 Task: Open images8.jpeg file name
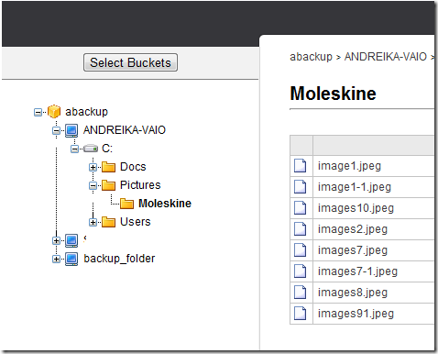[353, 293]
